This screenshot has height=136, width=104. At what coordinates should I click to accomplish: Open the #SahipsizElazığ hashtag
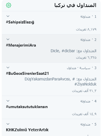pos(20,22)
